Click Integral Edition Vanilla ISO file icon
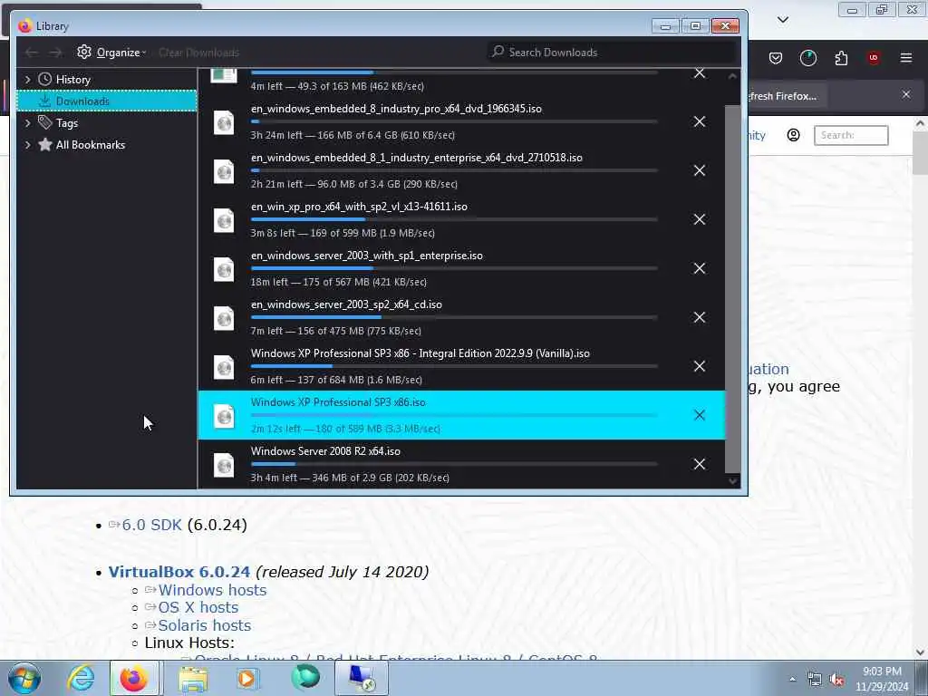 (x=224, y=367)
